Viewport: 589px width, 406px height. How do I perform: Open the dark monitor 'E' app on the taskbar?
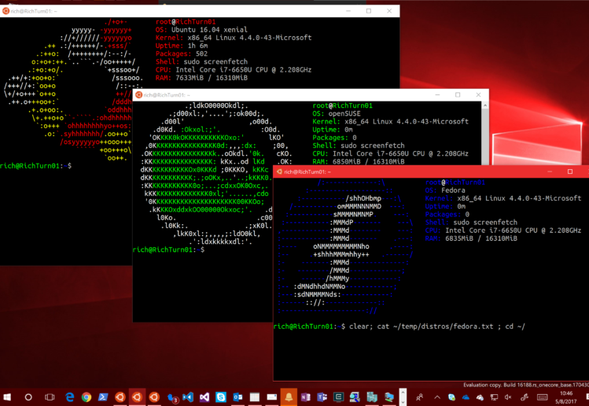[x=338, y=397]
